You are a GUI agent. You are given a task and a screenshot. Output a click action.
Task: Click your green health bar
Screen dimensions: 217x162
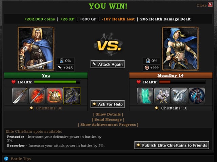pyautogui.click(x=57, y=82)
